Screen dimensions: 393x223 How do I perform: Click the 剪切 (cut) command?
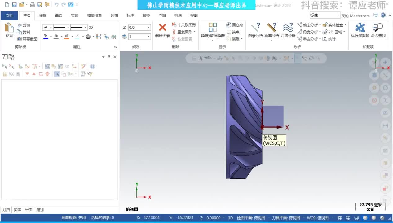(x=24, y=25)
